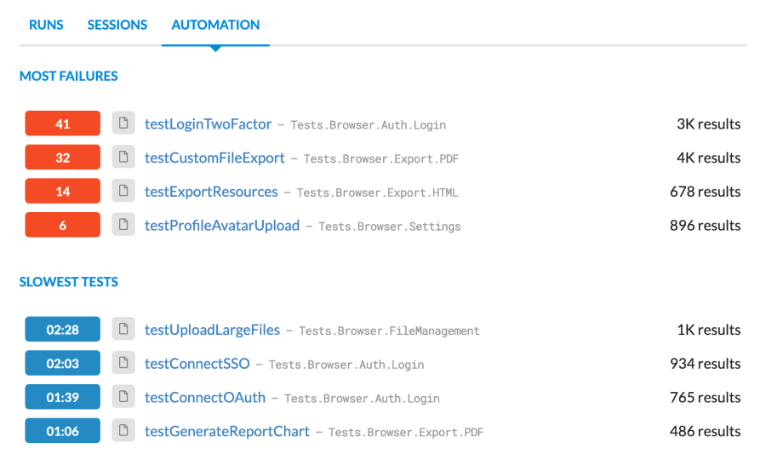Switch to the Runs tab

pyautogui.click(x=46, y=25)
